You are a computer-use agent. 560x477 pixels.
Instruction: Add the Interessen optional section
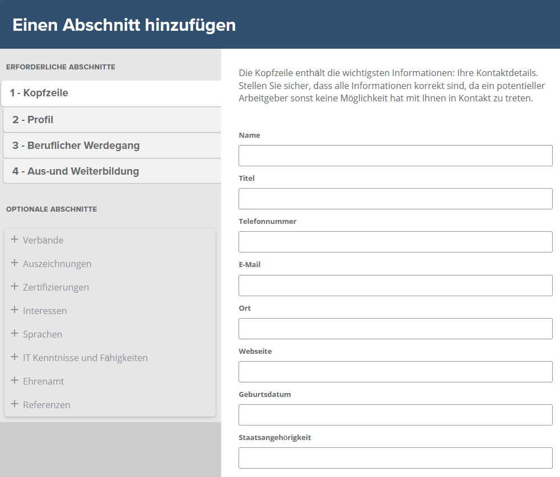[x=110, y=311]
